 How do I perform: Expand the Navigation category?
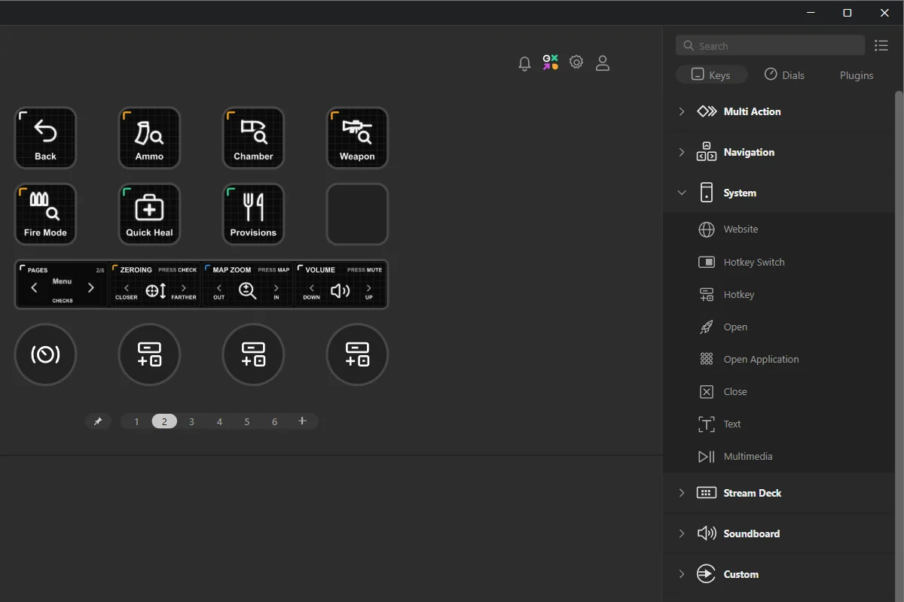click(x=778, y=152)
